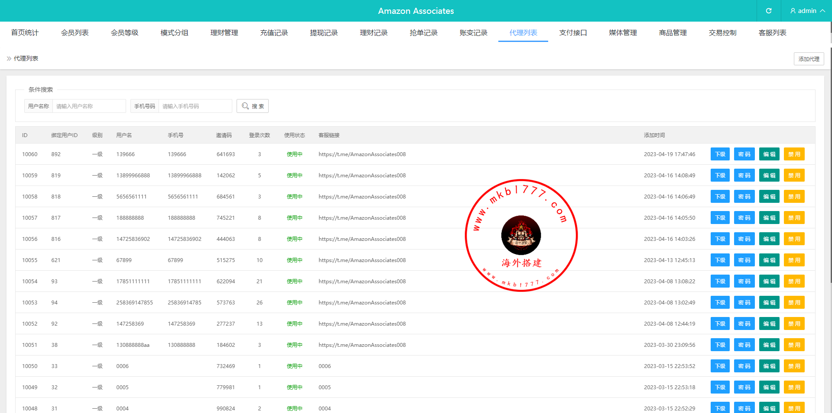Click 编辑 for agent 10054
Viewport: 832px width, 413px height.
(769, 281)
